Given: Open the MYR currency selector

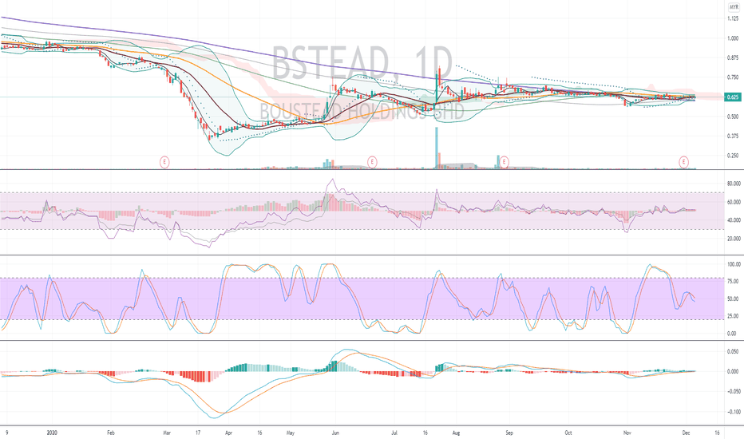Looking at the screenshot, I should 734,7.
